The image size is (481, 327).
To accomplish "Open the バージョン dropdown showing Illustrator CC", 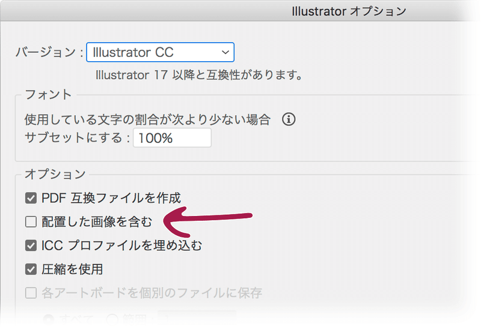I will click(x=160, y=52).
